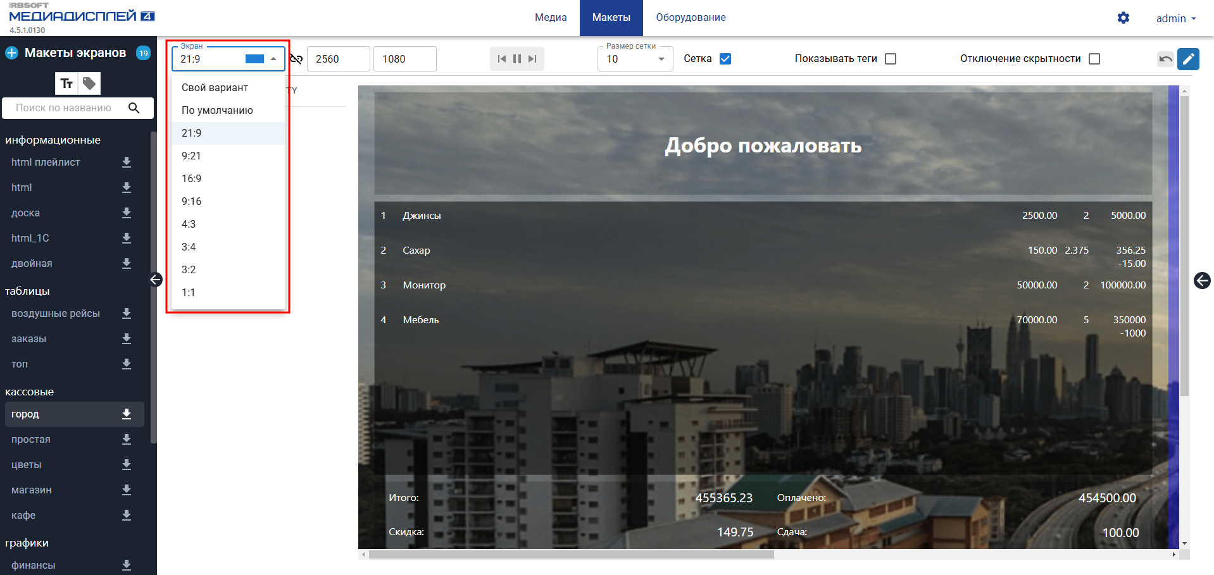1214x575 pixels.
Task: Select По умолчанию screen option
Action: coord(228,110)
